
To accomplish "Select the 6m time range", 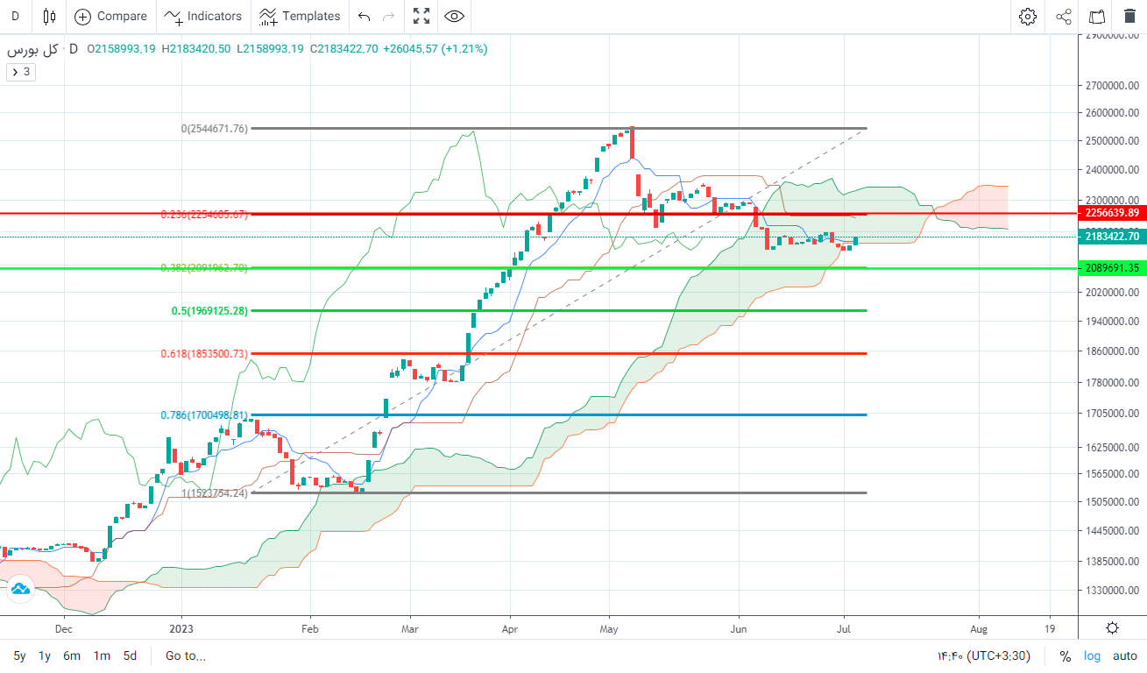I will [72, 655].
